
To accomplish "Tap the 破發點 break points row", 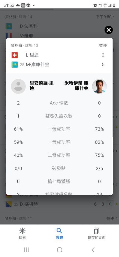I will pos(59,168).
